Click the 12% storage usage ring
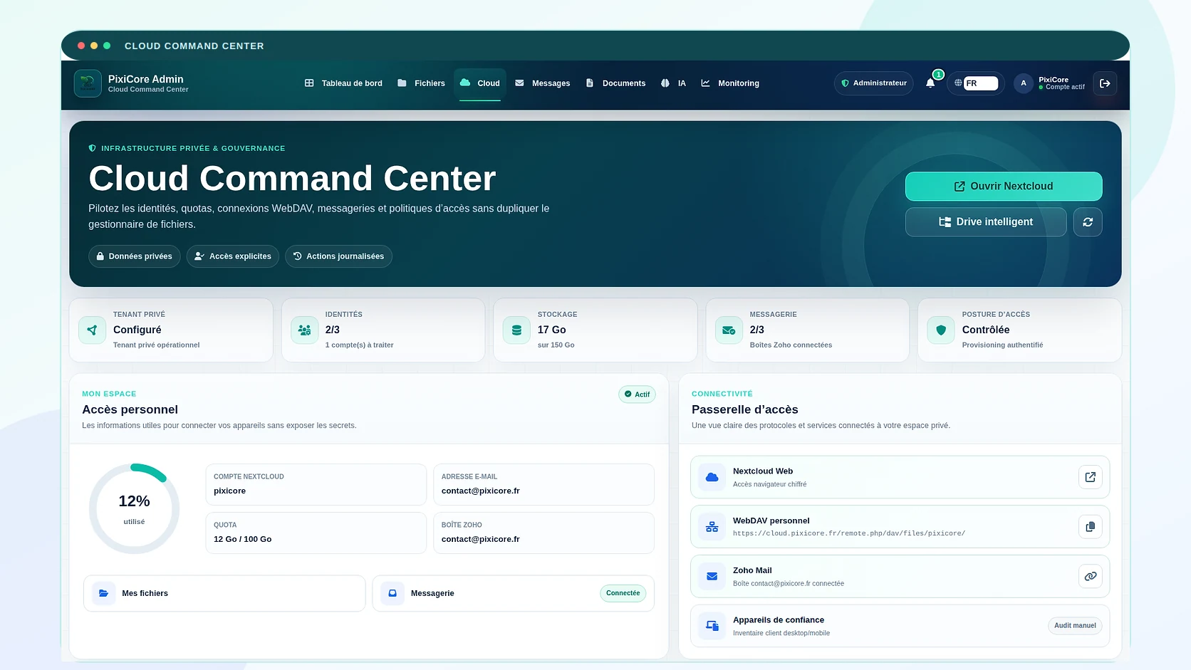Viewport: 1191px width, 670px height. [x=134, y=509]
